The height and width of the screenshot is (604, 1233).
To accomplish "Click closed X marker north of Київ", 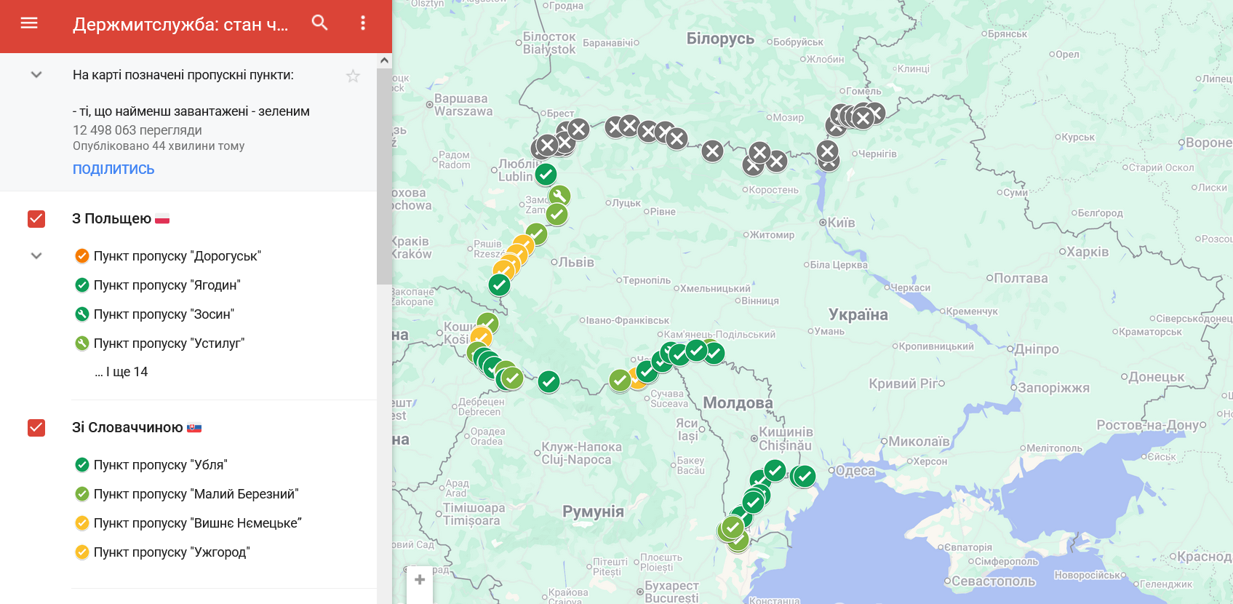I will point(827,151).
